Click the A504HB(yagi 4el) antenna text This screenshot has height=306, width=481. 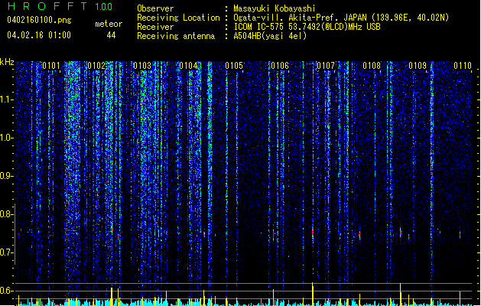point(270,36)
